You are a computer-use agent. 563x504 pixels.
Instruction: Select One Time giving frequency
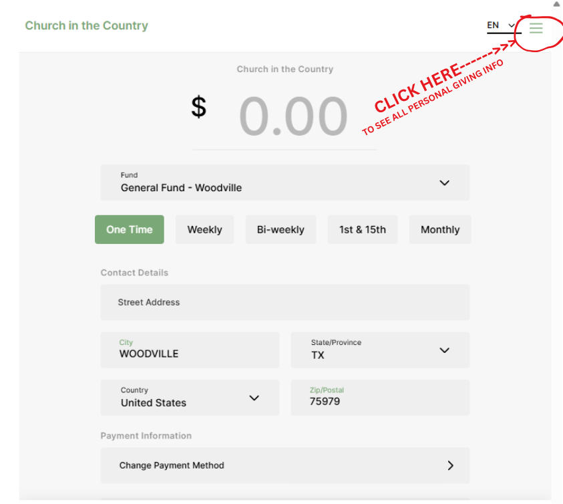pos(129,229)
